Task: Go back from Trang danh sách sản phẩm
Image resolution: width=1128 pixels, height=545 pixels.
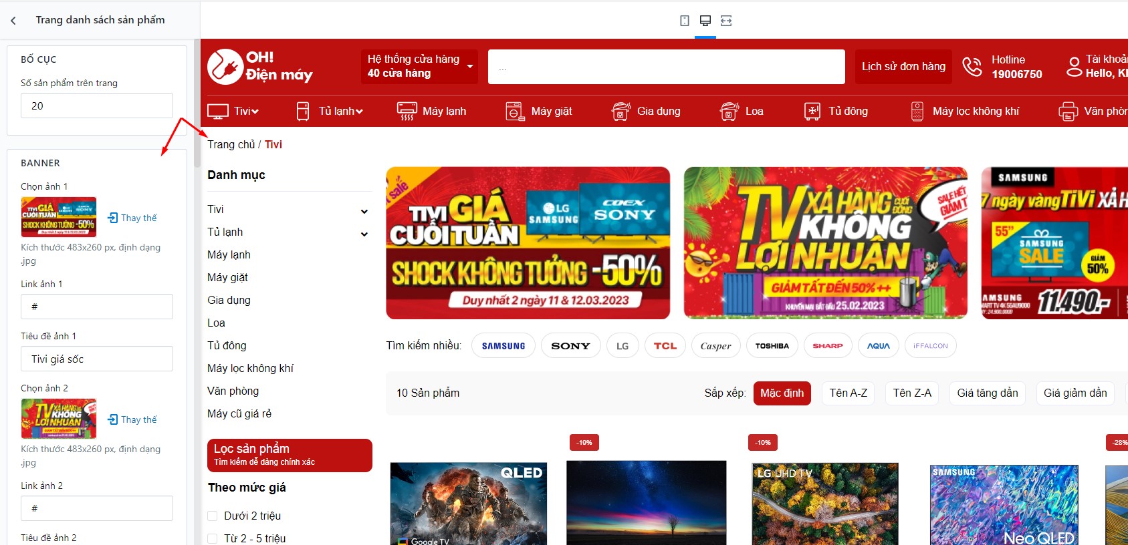Action: point(13,21)
